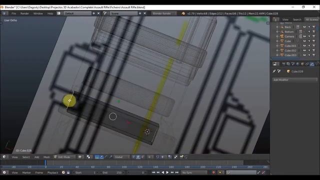This screenshot has width=320, height=180.
Task: Select Cube.003 in the outliner
Action: pyautogui.click(x=290, y=55)
